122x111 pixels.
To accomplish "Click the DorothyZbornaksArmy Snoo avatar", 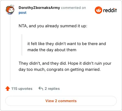I will [10, 10].
